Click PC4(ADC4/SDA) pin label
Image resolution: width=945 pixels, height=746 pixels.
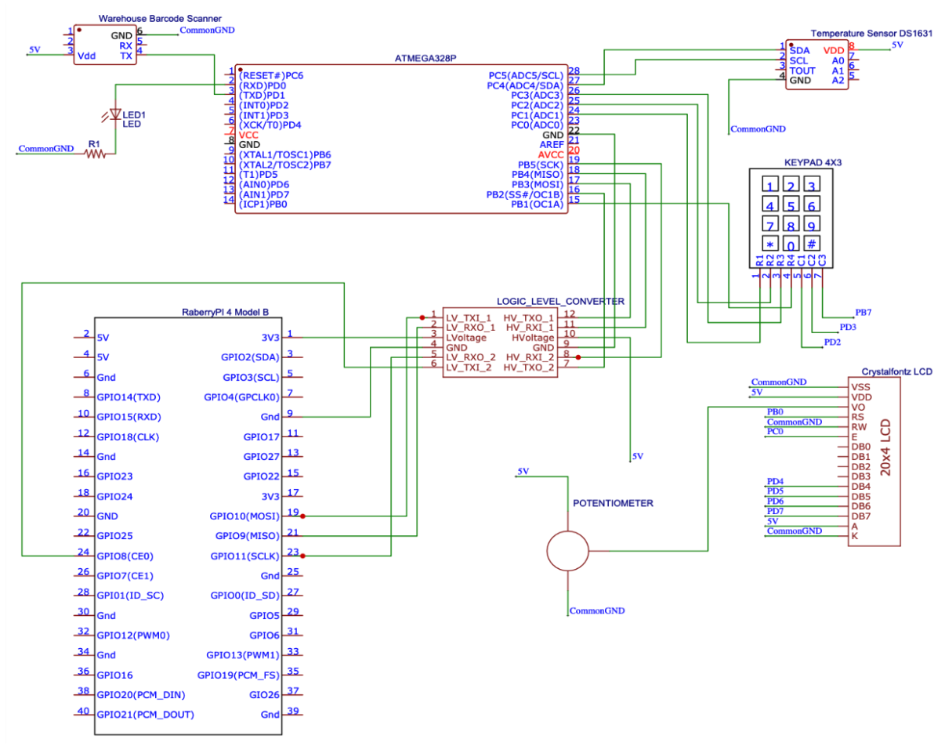[525, 85]
